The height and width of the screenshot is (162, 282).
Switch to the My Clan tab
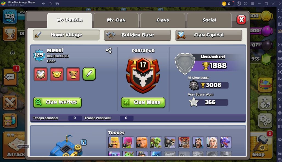[116, 20]
